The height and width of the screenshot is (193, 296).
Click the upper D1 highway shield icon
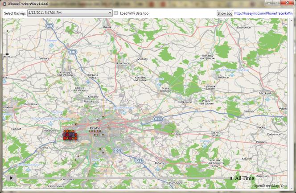tap(117, 151)
